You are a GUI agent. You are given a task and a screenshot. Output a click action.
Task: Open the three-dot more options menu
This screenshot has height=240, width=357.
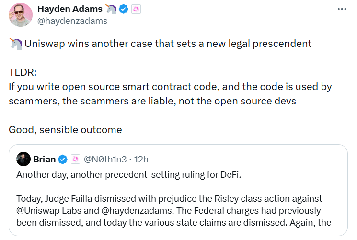coord(341,9)
